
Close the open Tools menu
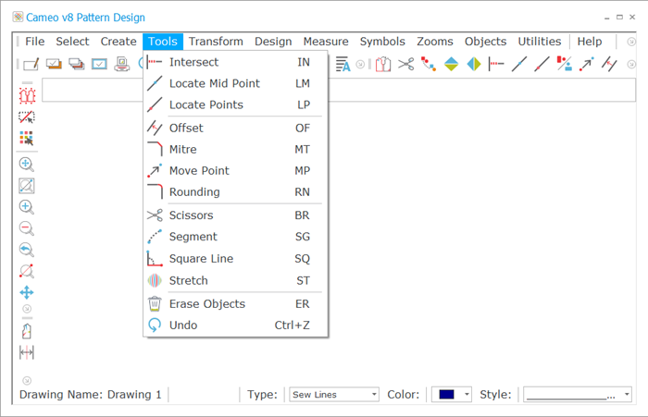[163, 42]
